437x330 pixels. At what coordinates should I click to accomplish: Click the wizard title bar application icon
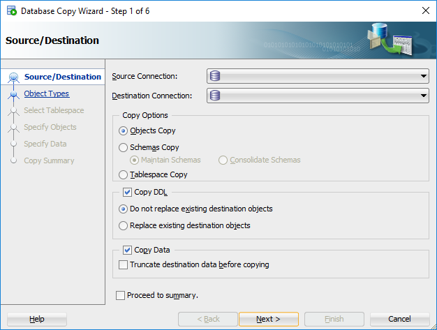coord(11,11)
